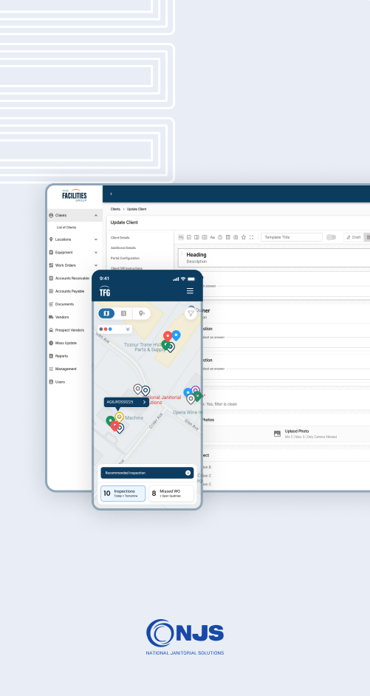Click the back chevron in the top header
Viewport: 370px width, 696px height.
[111, 194]
